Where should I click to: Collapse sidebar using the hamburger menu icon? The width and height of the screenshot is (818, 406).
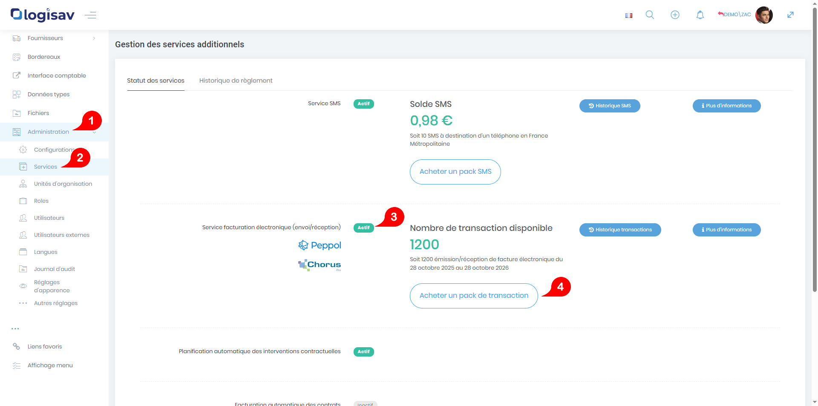point(90,15)
